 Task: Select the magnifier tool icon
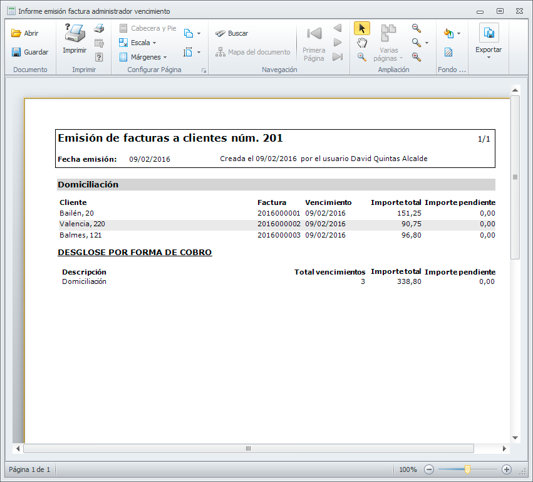361,57
